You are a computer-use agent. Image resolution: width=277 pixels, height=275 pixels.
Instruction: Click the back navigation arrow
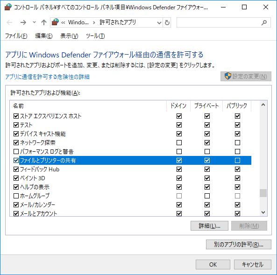tap(9, 22)
